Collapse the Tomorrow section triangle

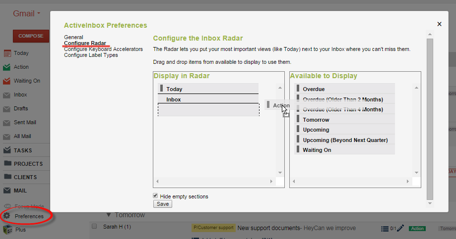[109, 215]
